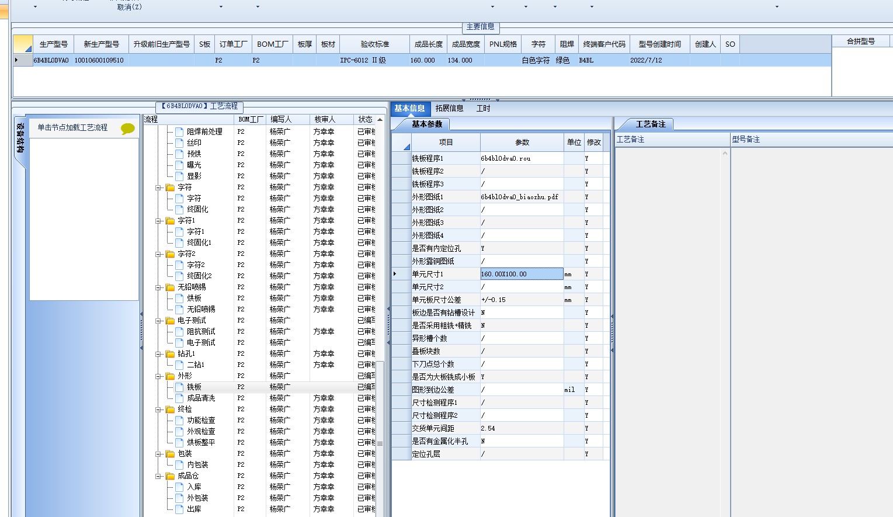The height and width of the screenshot is (517, 893).
Task: Select the 基本参数 tab
Action: coord(426,124)
